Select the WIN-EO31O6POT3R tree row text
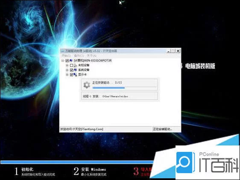 tap(93, 61)
